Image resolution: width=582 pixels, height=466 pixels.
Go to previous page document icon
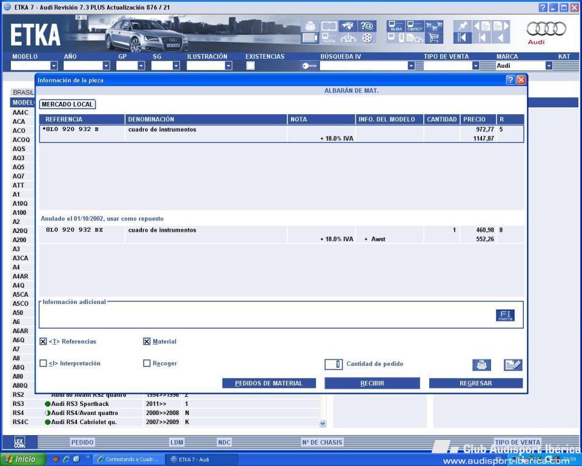pos(482,26)
